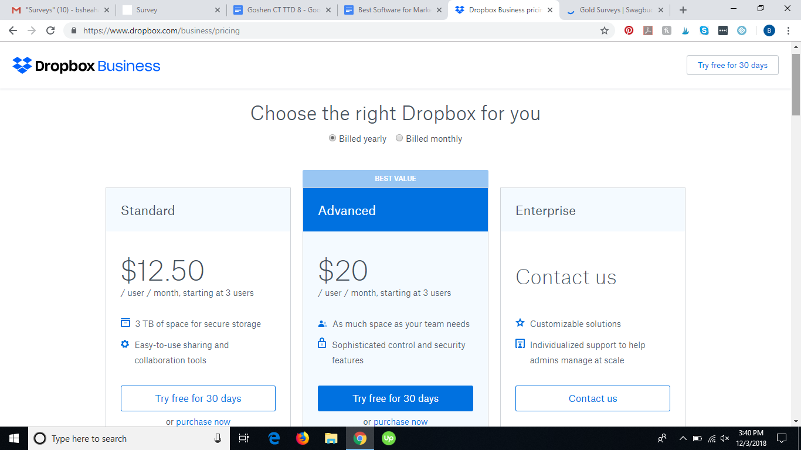
Task: Open File Explorer from taskbar
Action: click(x=331, y=438)
